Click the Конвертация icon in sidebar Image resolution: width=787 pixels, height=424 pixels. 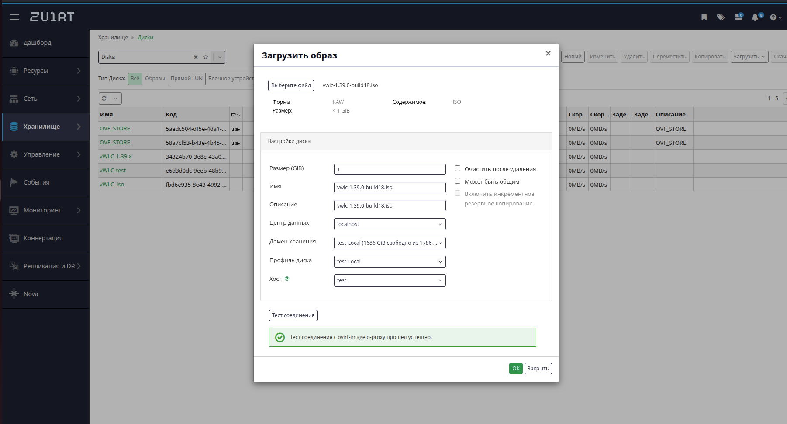tap(14, 238)
